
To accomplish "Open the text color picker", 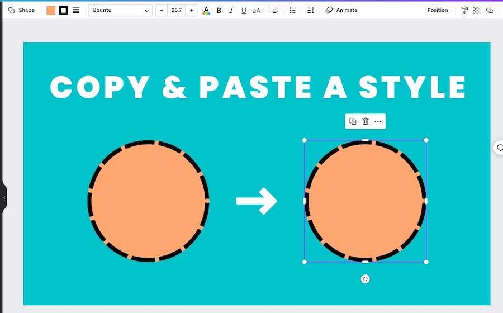I will pos(206,10).
